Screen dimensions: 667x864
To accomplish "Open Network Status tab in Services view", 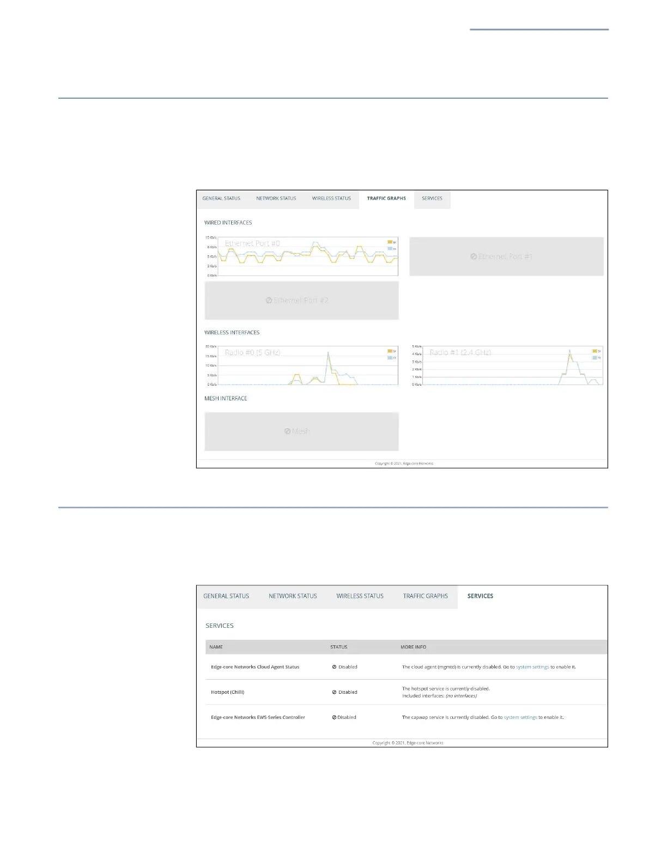I will tap(293, 596).
